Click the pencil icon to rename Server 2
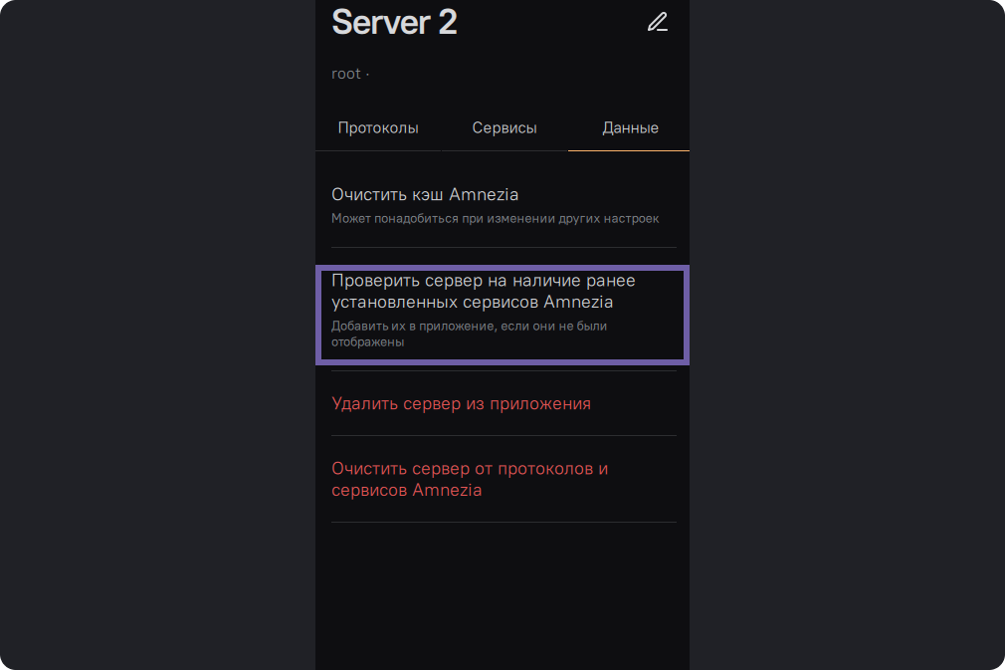The image size is (1005, 670). (657, 22)
